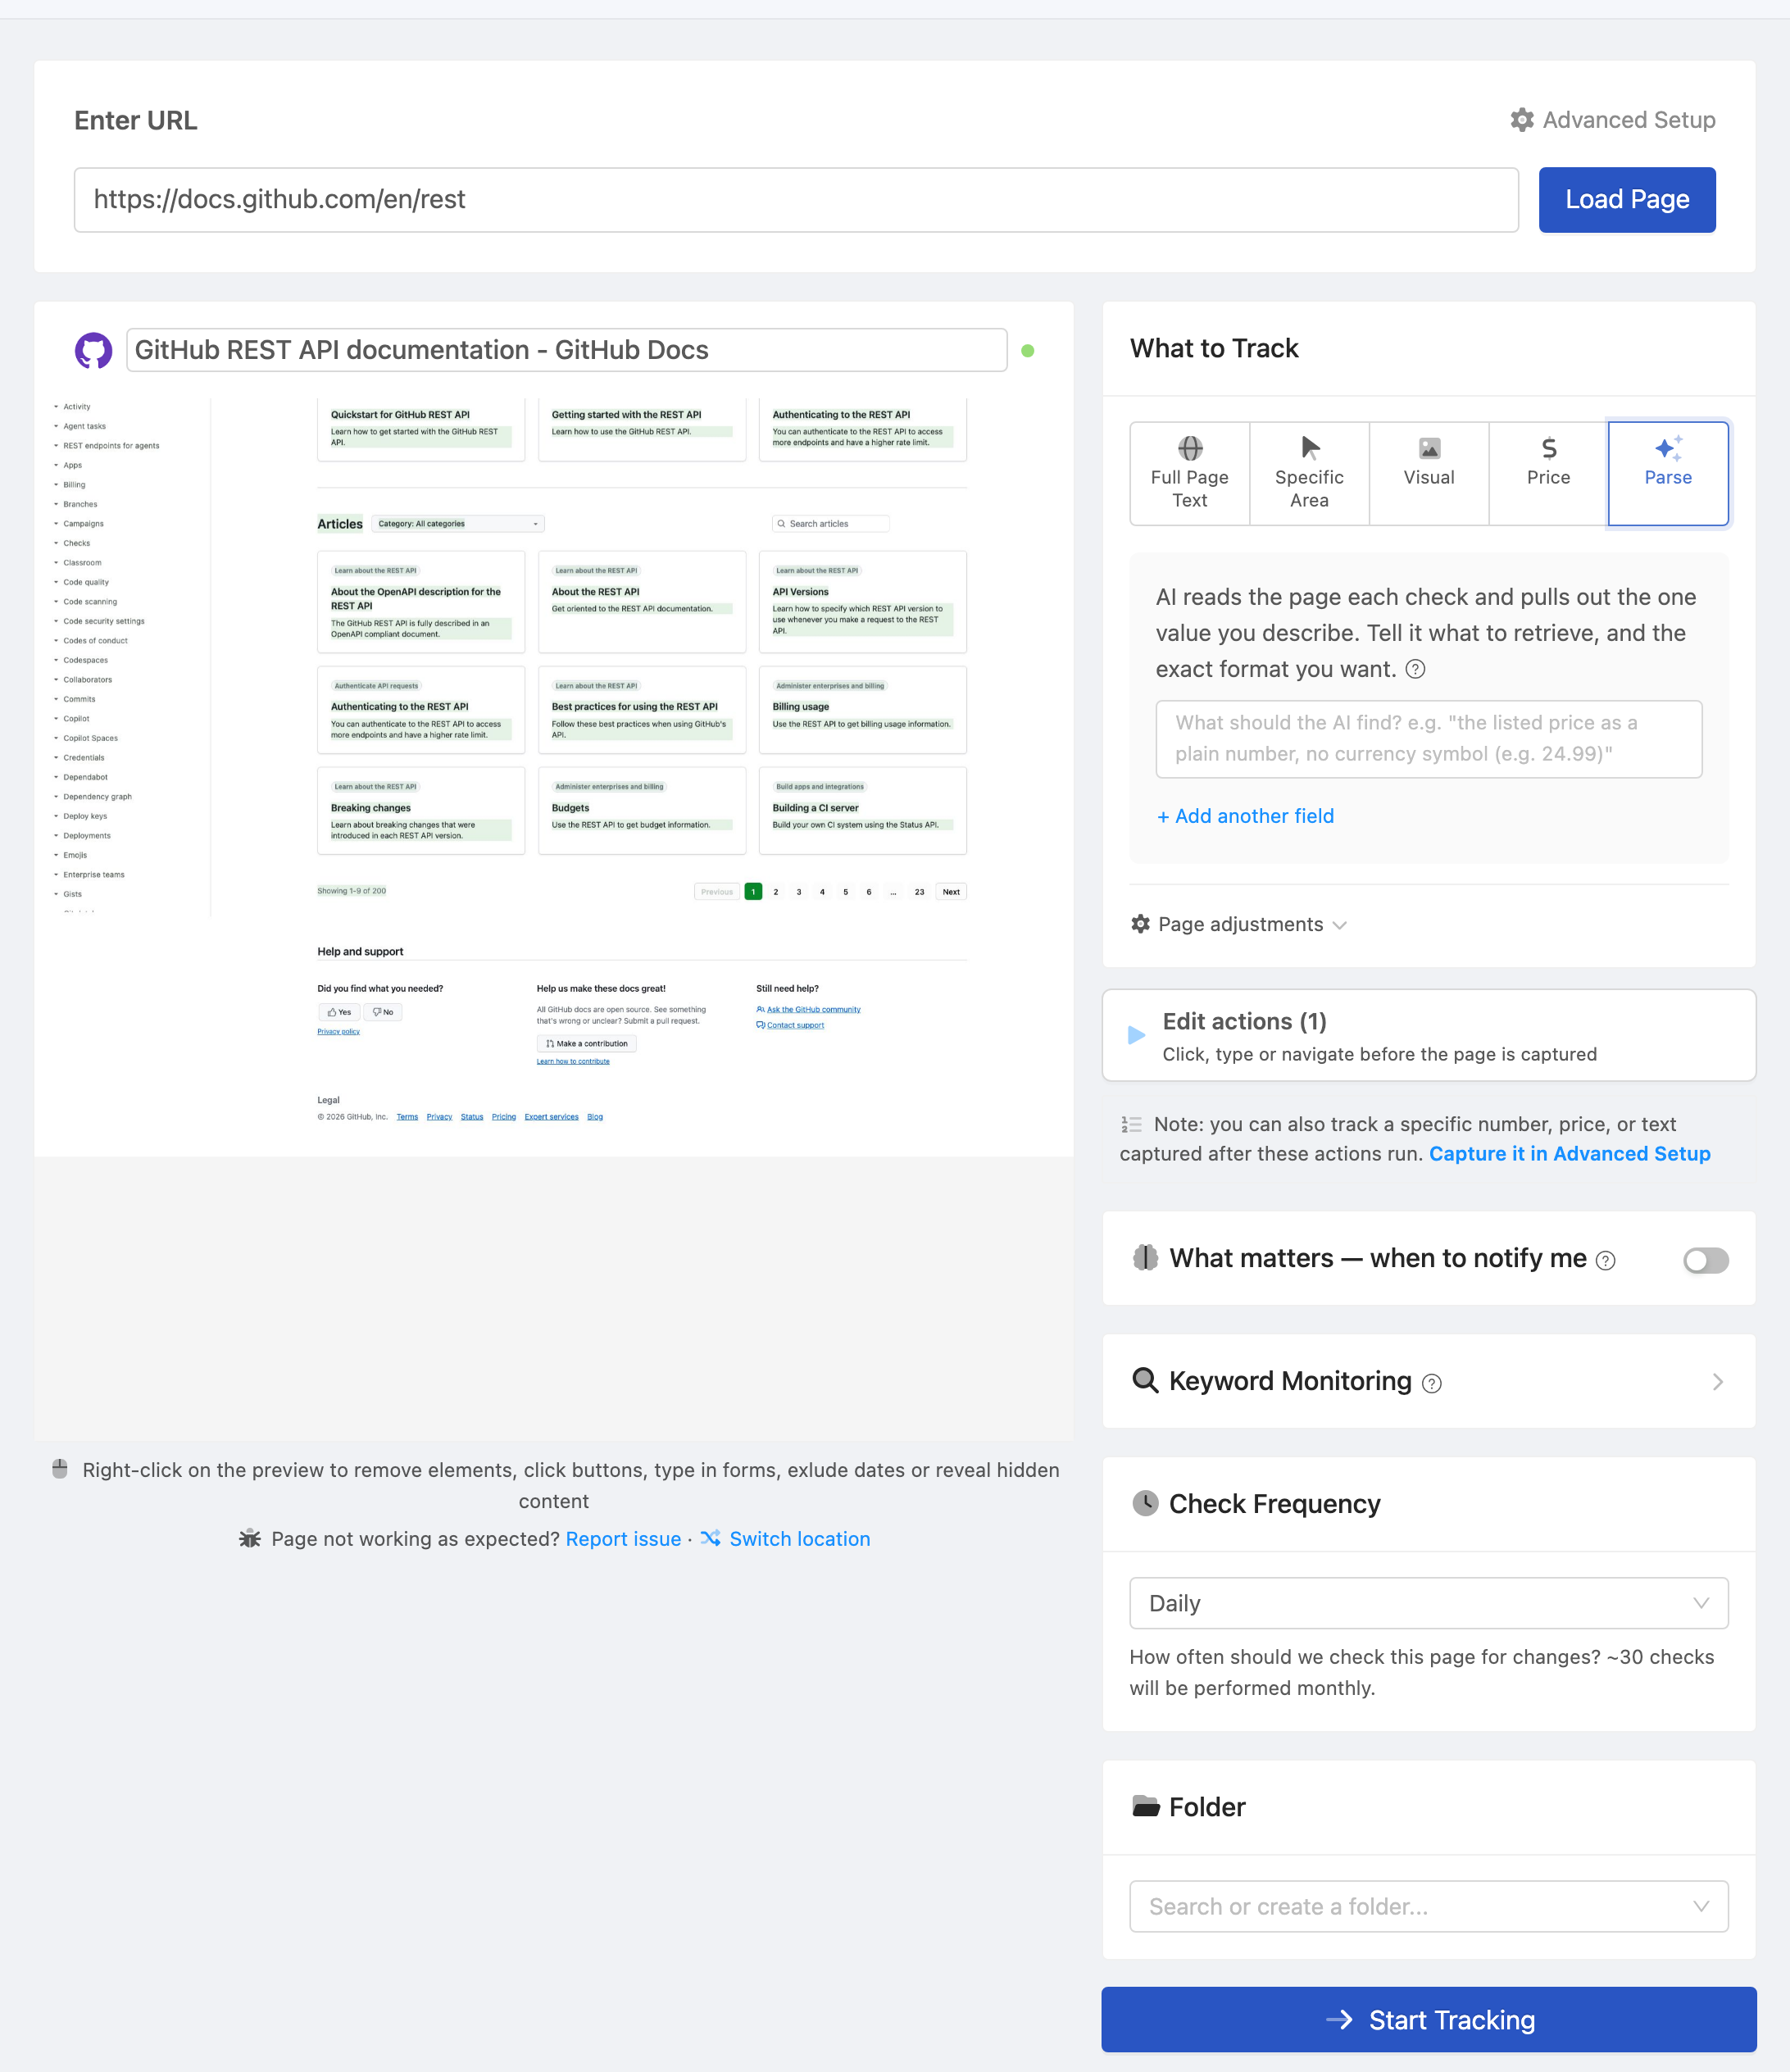Click the No feedback button in preview
Viewport: 1790px width, 2072px height.
click(383, 1012)
